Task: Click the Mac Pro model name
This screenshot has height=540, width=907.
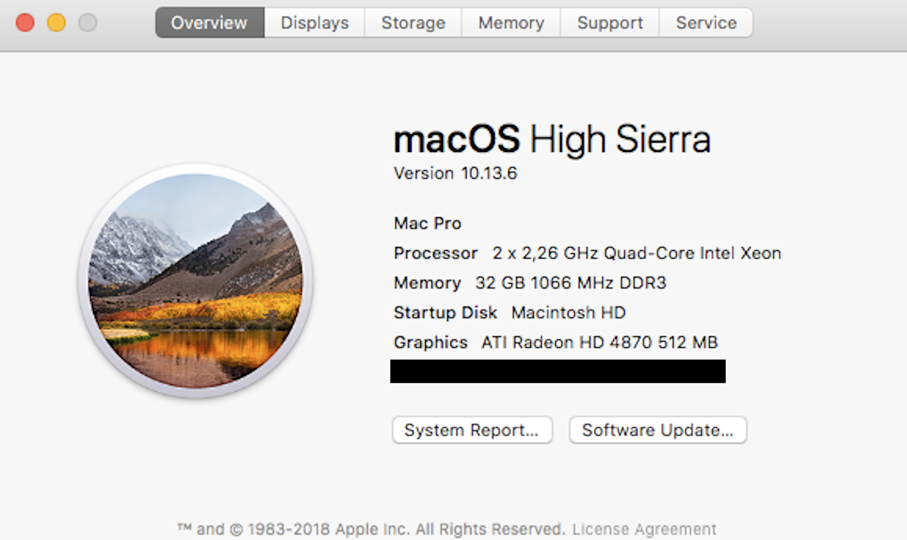Action: [427, 224]
